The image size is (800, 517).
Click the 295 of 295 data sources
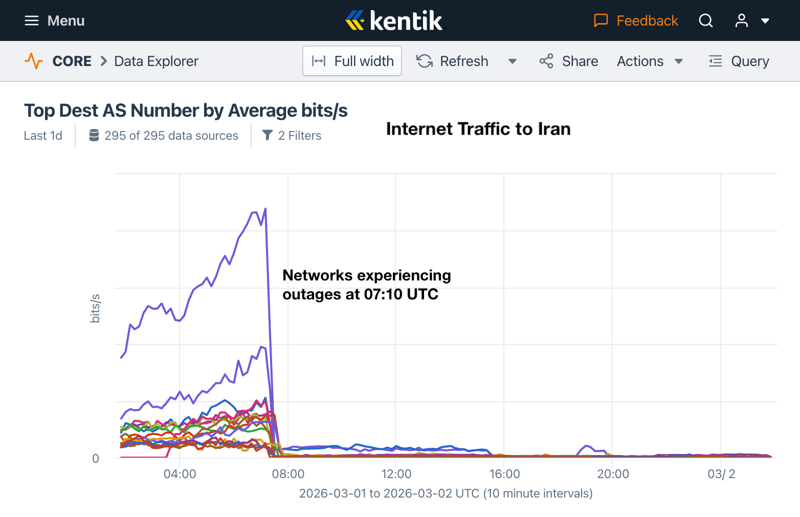coord(164,136)
